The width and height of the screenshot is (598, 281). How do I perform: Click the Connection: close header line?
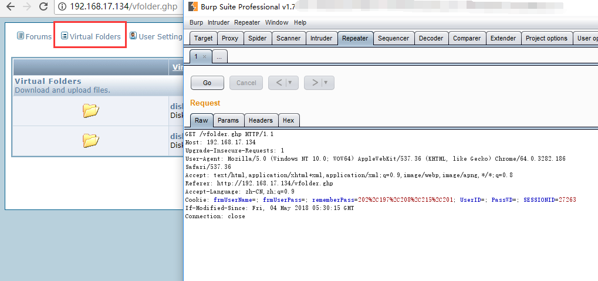coord(215,216)
